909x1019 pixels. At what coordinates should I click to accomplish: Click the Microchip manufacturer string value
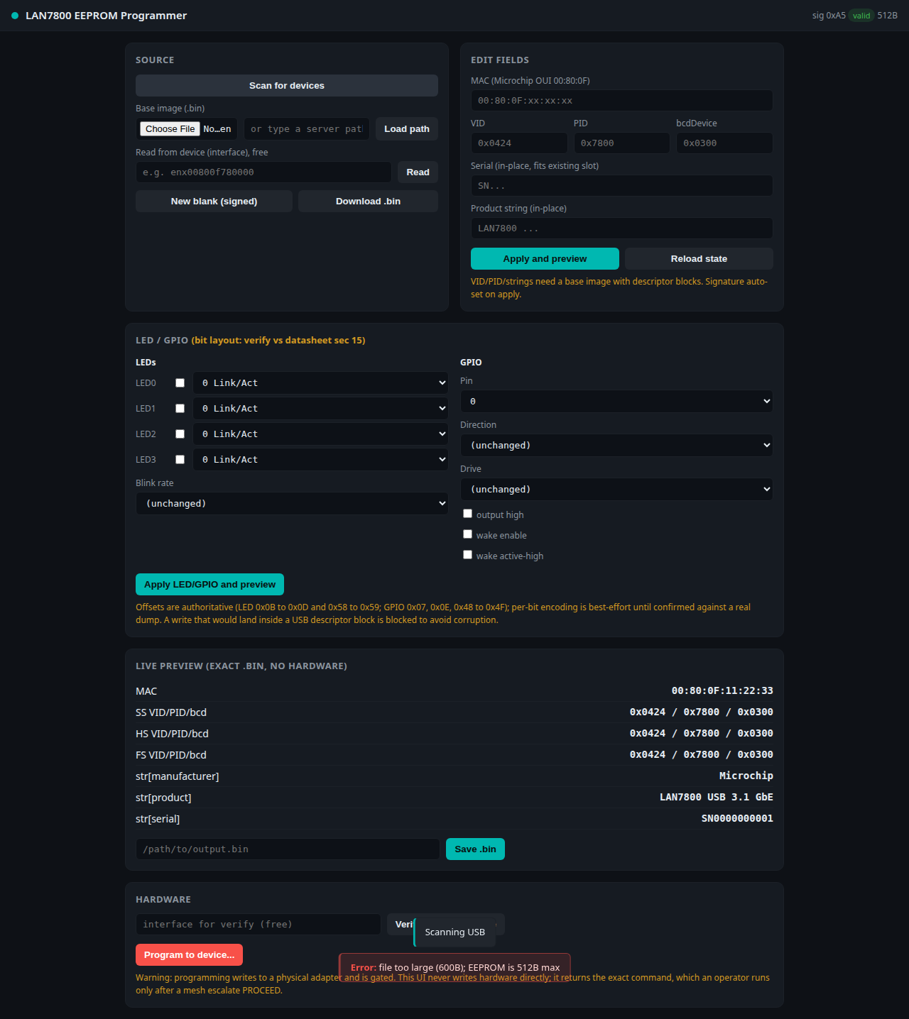point(746,776)
